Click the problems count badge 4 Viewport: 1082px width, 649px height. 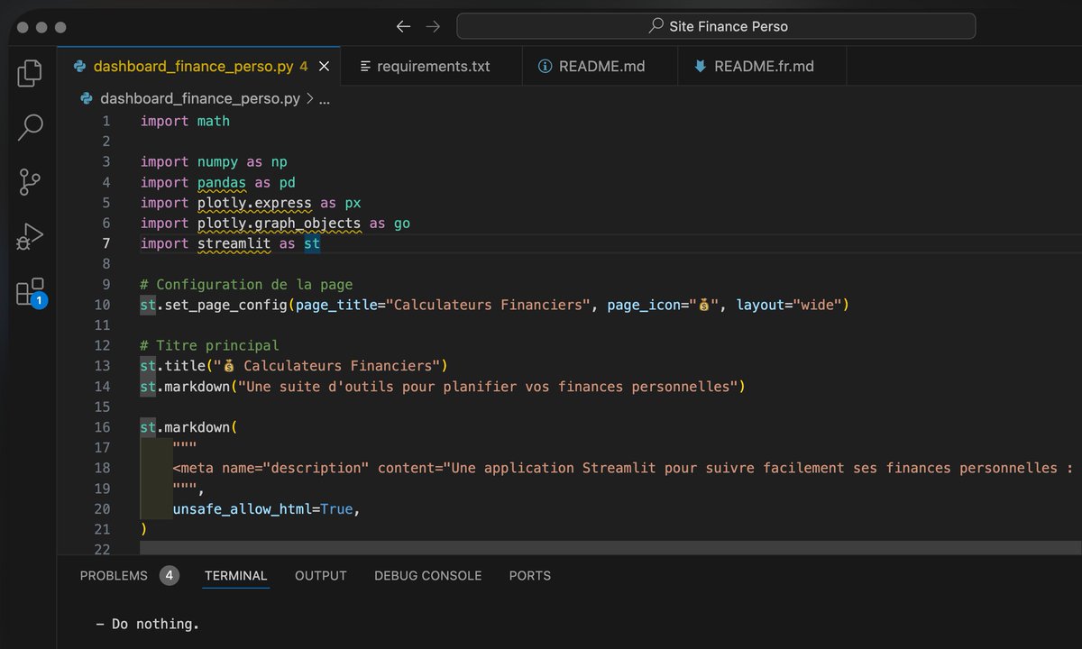(170, 575)
